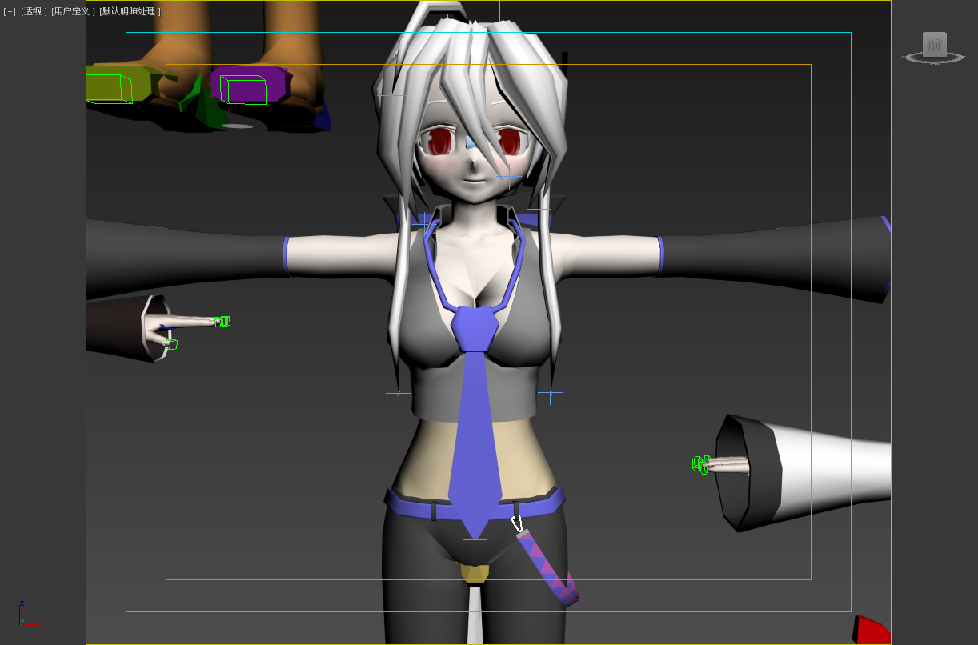Select the blue cross helper near face
This screenshot has width=978, height=645.
pos(509,176)
